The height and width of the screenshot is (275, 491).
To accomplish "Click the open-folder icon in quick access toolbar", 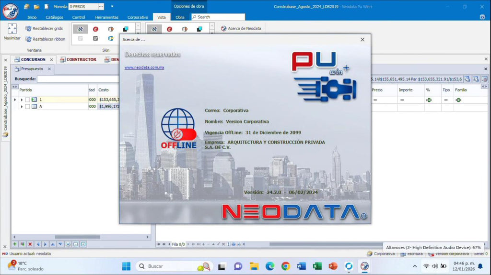I will 36,6.
